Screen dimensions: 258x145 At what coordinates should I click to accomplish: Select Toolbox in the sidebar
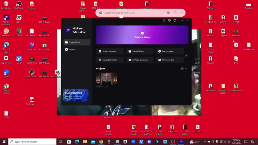77,49
